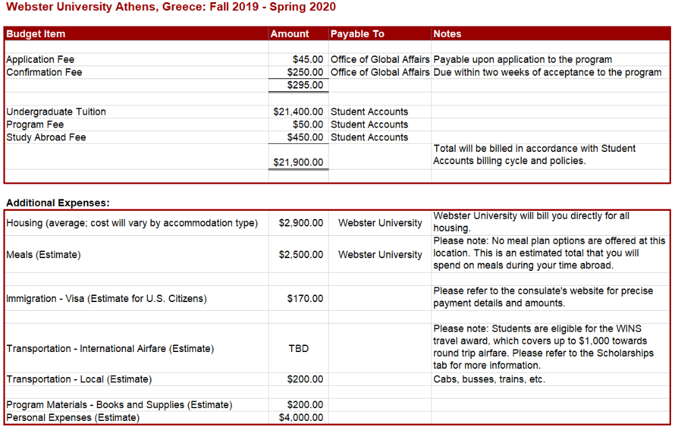Click the Webster University Athens title
Image resolution: width=675 pixels, height=427 pixels.
(x=171, y=7)
